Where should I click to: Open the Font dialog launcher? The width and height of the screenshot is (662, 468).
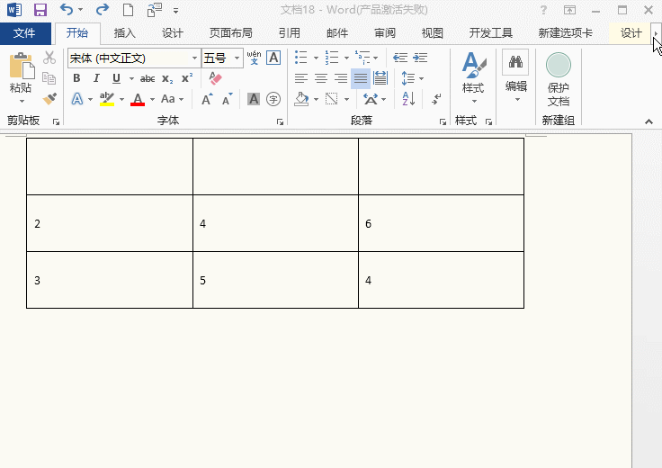[x=280, y=122]
